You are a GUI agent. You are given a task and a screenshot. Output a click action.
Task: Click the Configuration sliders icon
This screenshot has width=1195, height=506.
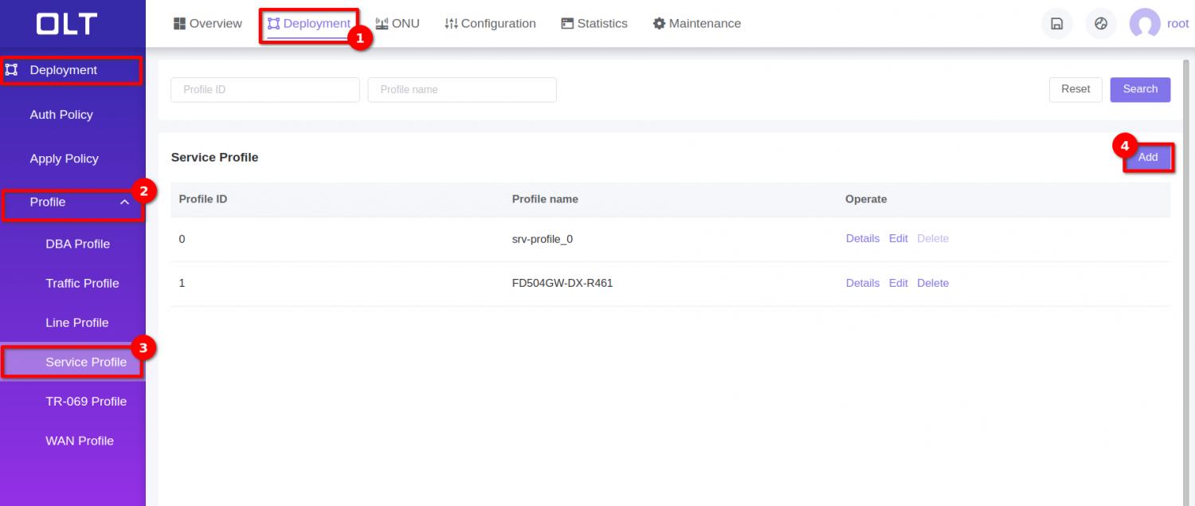click(450, 23)
